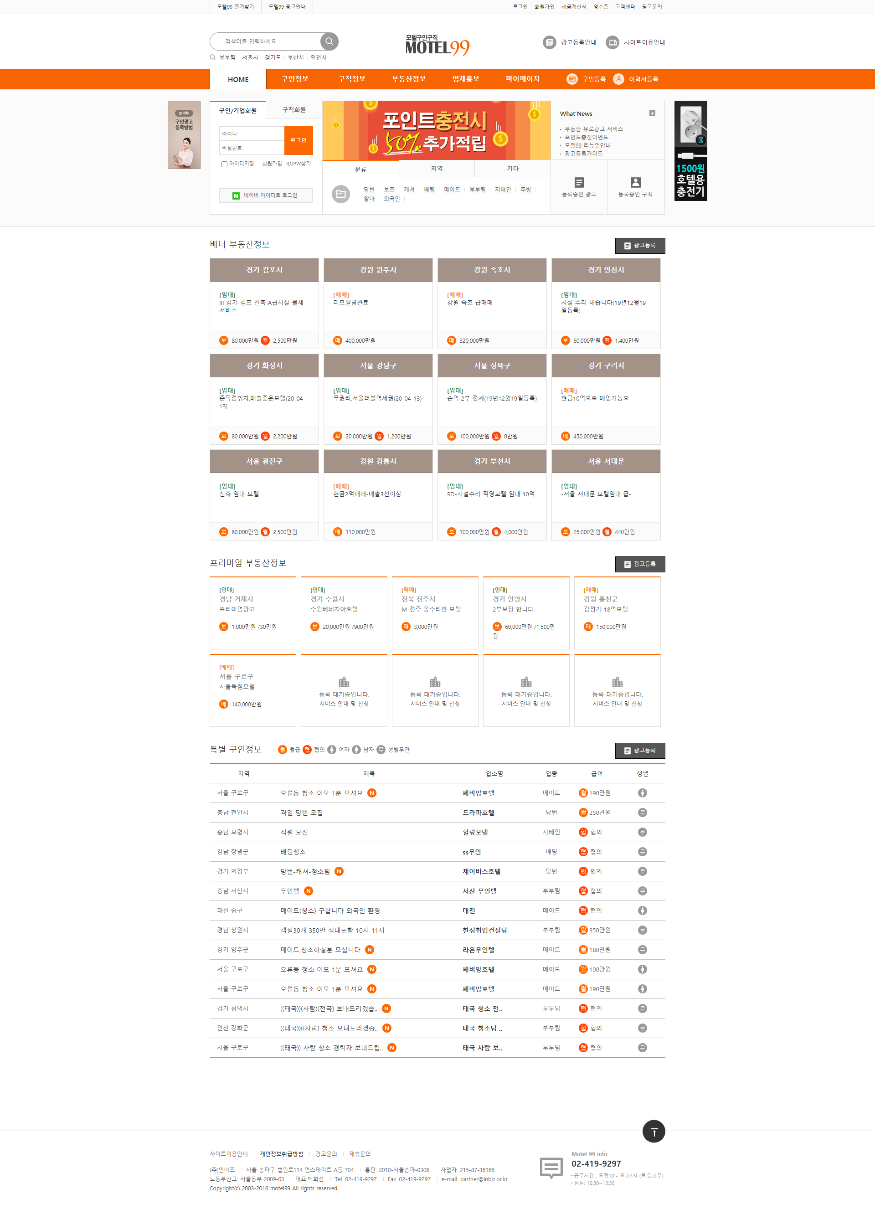Open 광고등록안내 guide icon

pyautogui.click(x=549, y=42)
